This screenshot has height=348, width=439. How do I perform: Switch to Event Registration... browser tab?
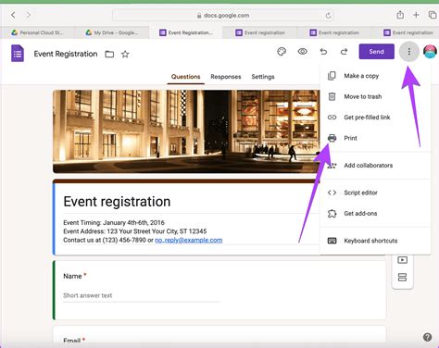click(186, 32)
